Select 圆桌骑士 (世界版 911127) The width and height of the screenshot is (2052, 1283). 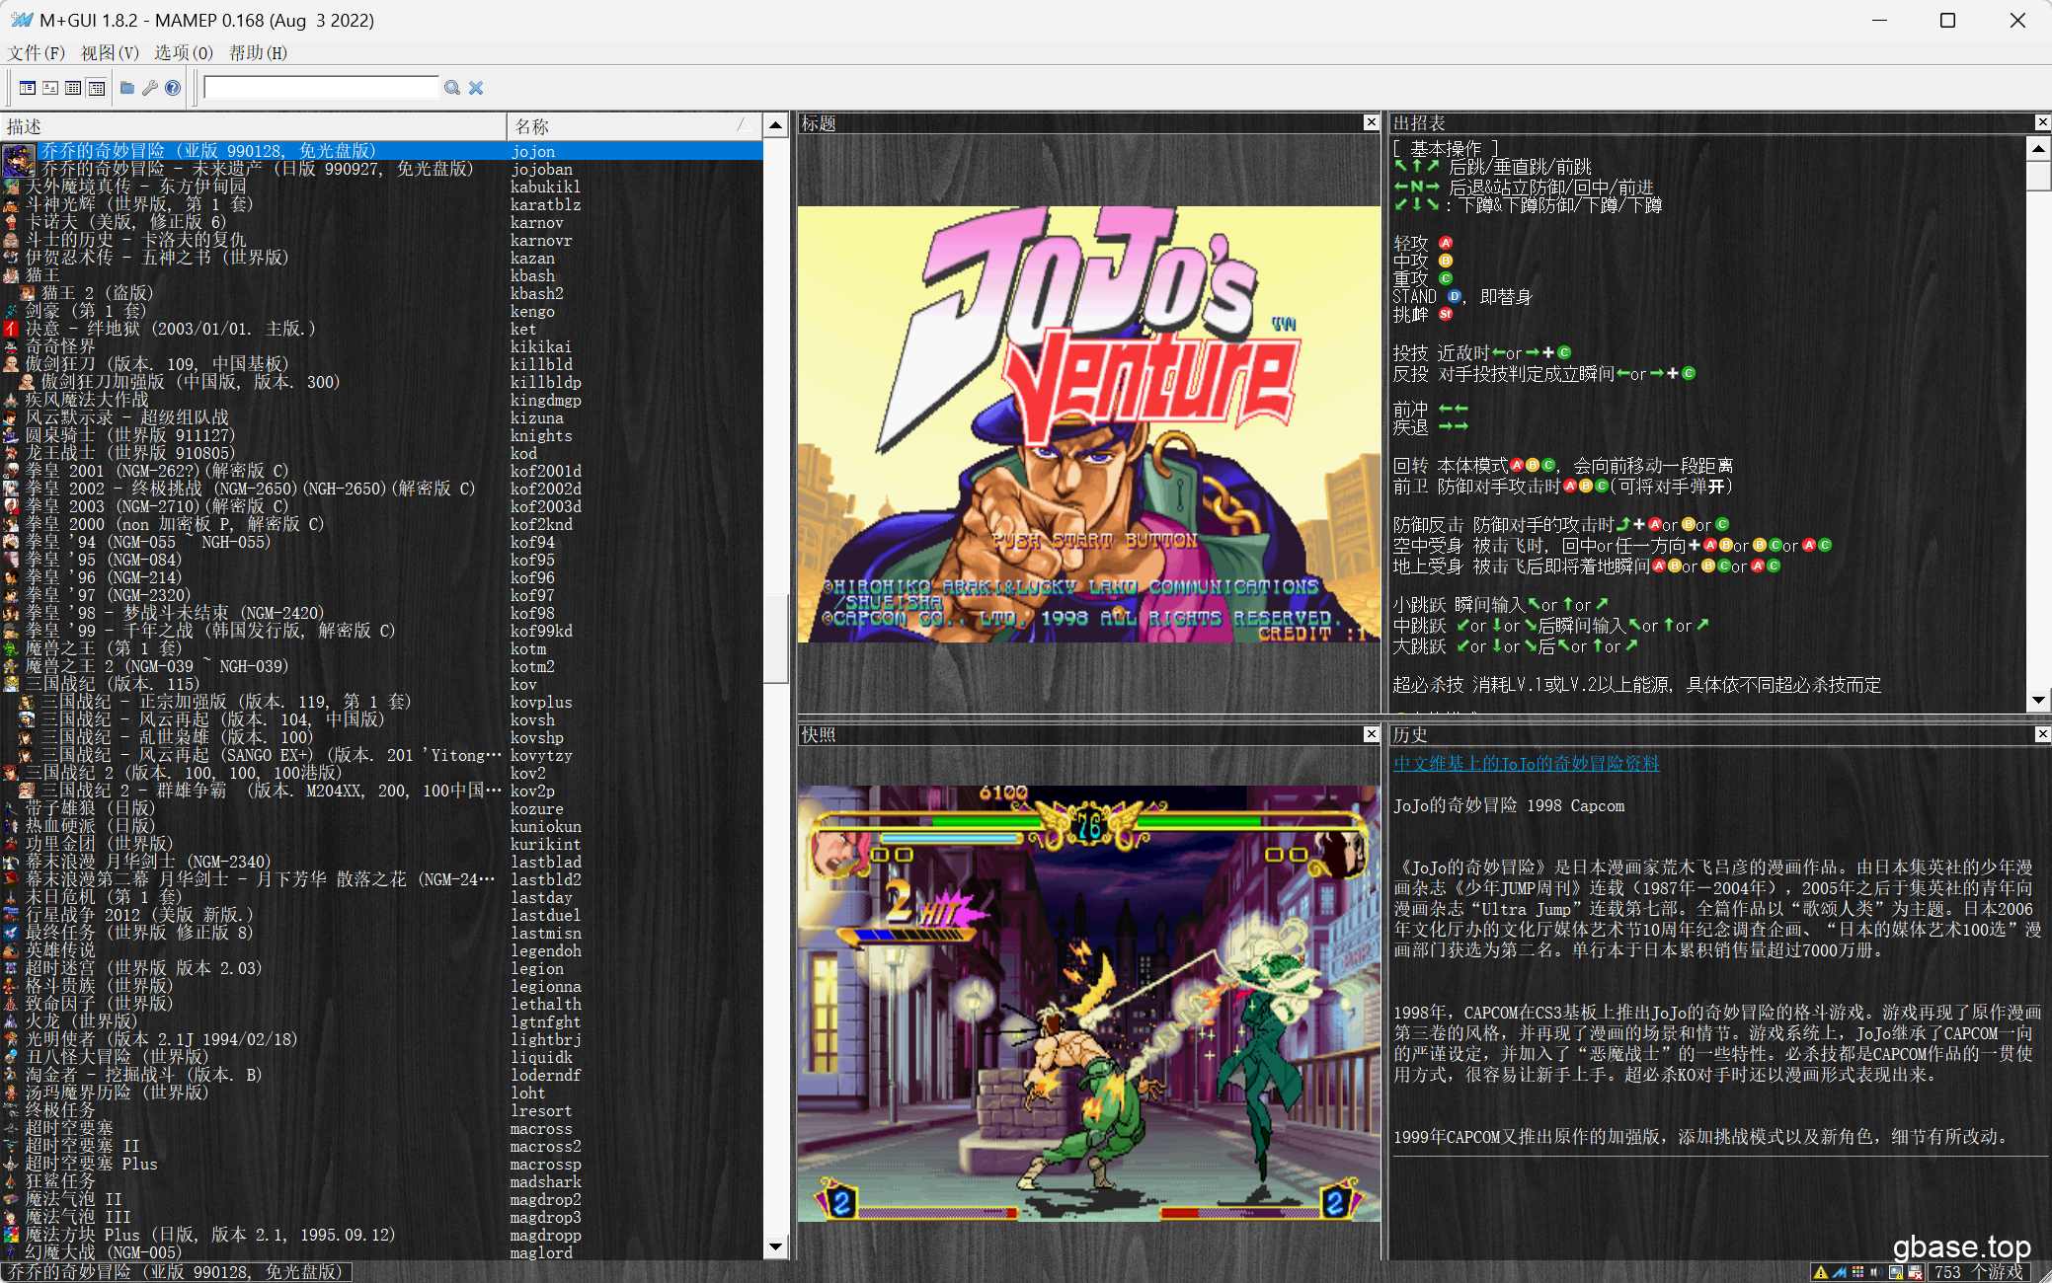point(381,435)
